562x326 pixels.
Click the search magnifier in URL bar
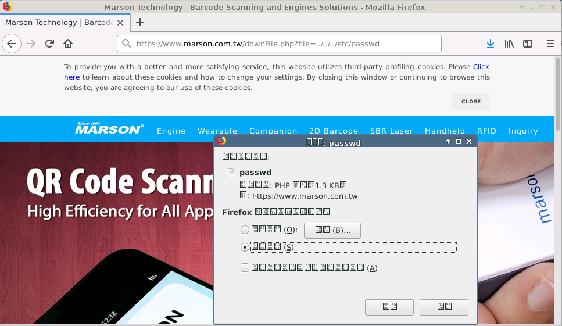tap(126, 44)
